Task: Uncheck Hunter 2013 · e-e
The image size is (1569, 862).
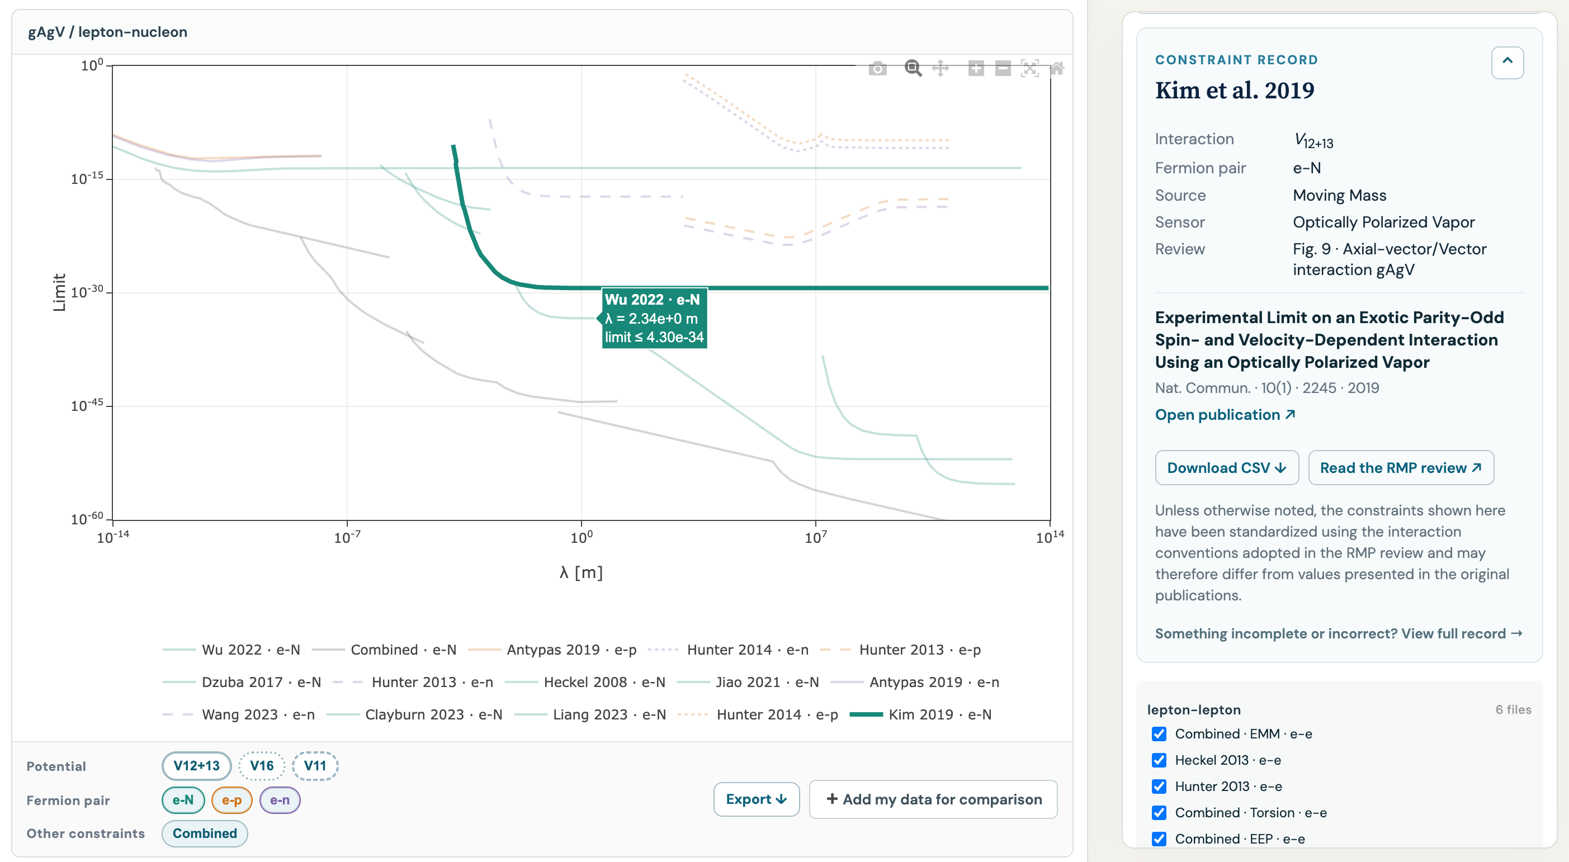Action: click(x=1159, y=786)
